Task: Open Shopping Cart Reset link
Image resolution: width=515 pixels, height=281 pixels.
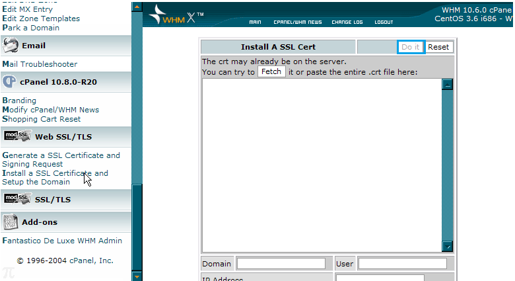Action: click(x=42, y=119)
